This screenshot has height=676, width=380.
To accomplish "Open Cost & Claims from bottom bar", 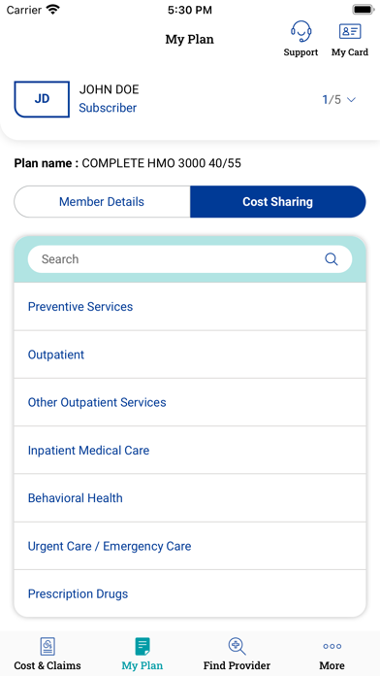I will click(47, 647).
